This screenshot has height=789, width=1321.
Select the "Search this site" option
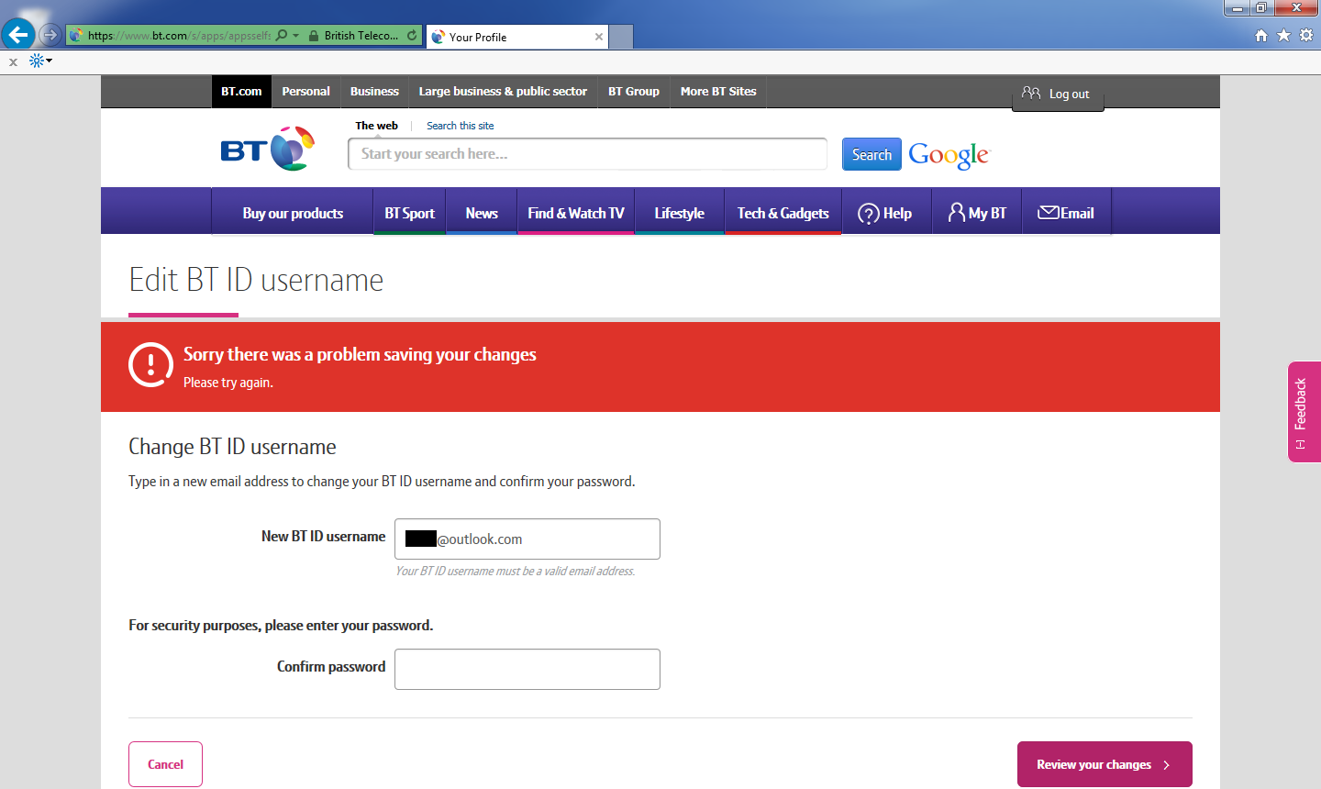coord(460,125)
